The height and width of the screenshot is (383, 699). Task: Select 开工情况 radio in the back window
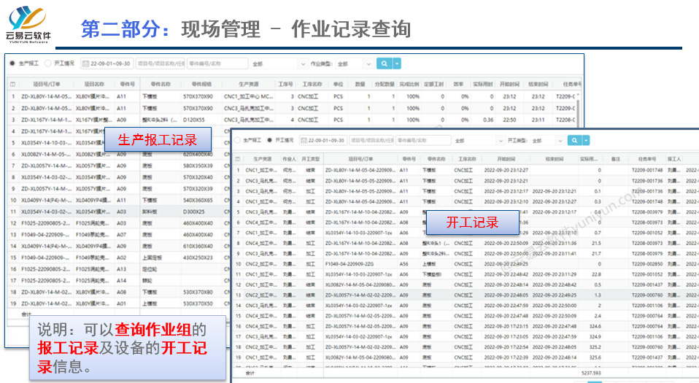[47, 63]
